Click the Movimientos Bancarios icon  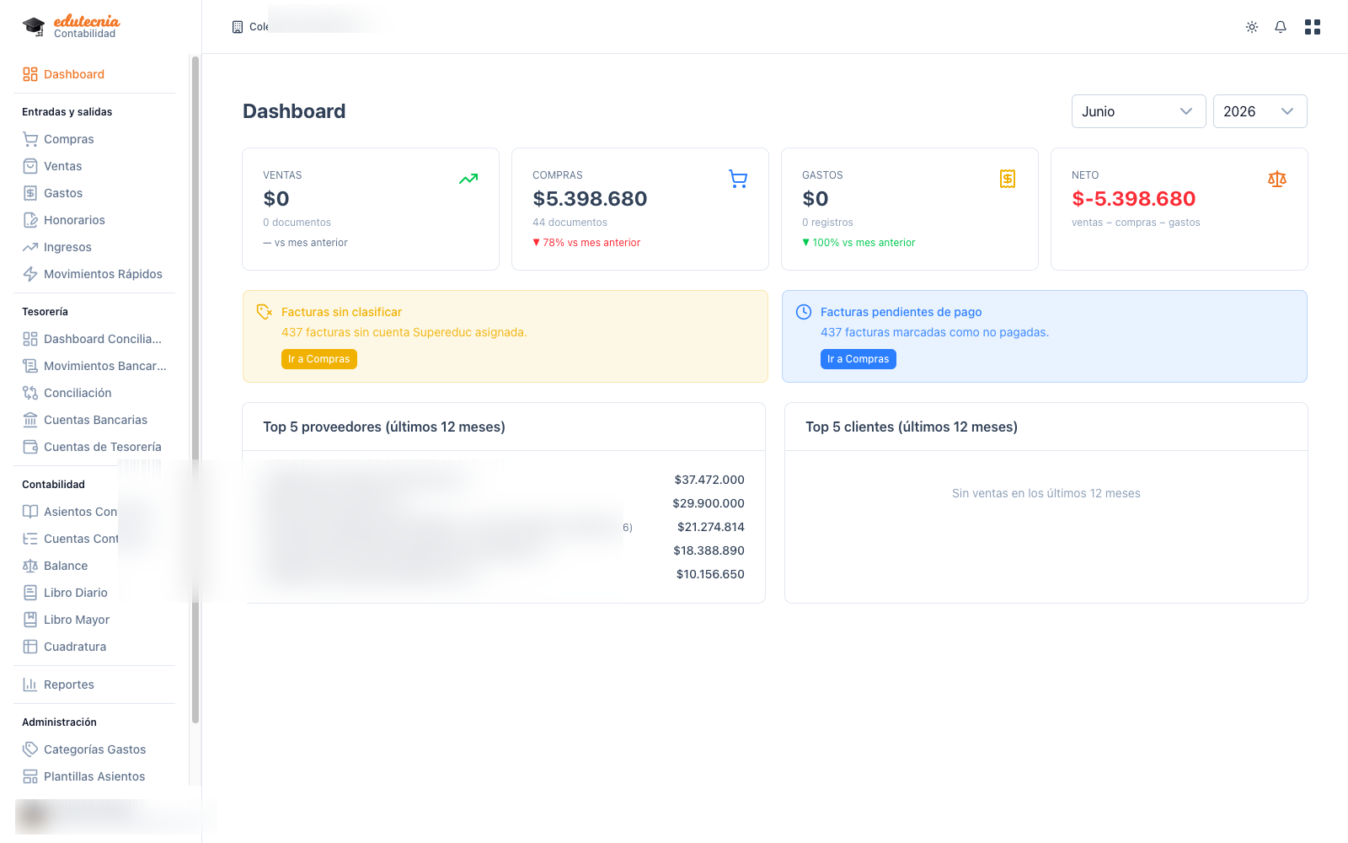[x=30, y=366]
